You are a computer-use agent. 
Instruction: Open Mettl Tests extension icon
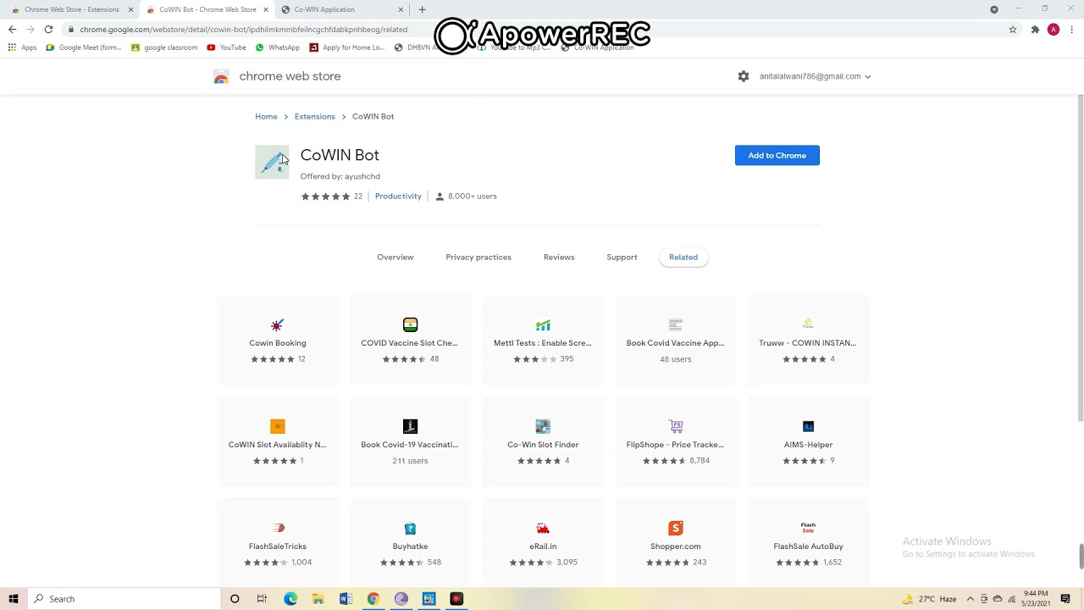coord(543,324)
